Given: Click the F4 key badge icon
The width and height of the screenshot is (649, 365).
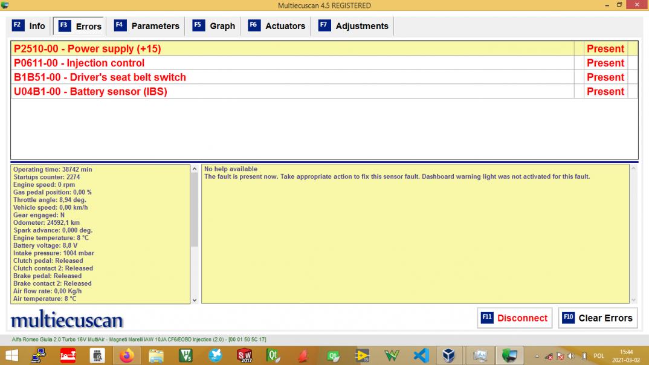Looking at the screenshot, I should pyautogui.click(x=120, y=25).
